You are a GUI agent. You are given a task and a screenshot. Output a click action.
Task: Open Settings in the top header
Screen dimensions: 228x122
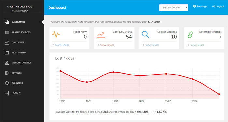click(200, 7)
